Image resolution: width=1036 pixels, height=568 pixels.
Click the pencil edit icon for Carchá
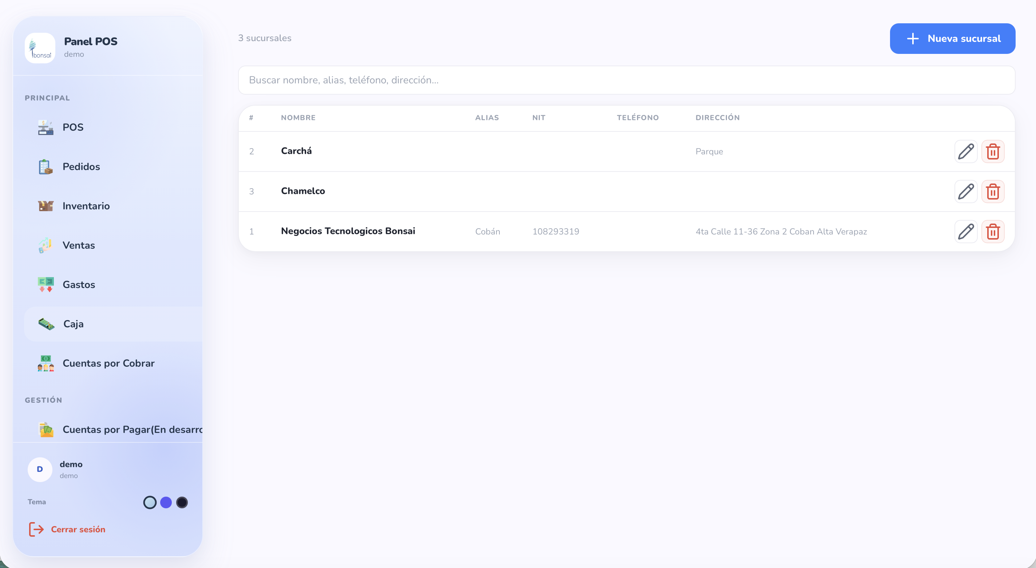[x=966, y=152]
